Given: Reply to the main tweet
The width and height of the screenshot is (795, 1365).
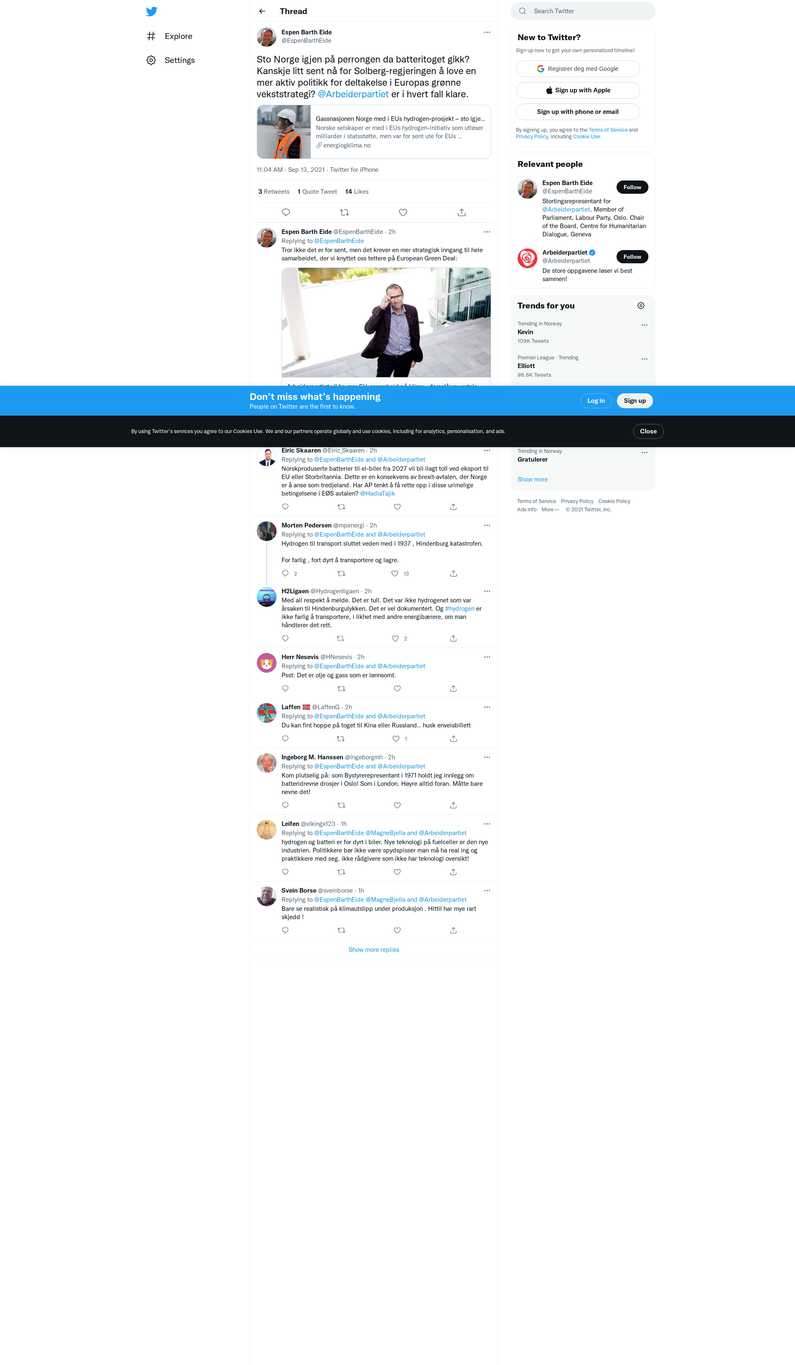Looking at the screenshot, I should [x=286, y=212].
